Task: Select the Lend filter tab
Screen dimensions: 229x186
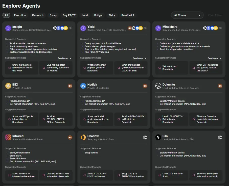Action: [85, 15]
